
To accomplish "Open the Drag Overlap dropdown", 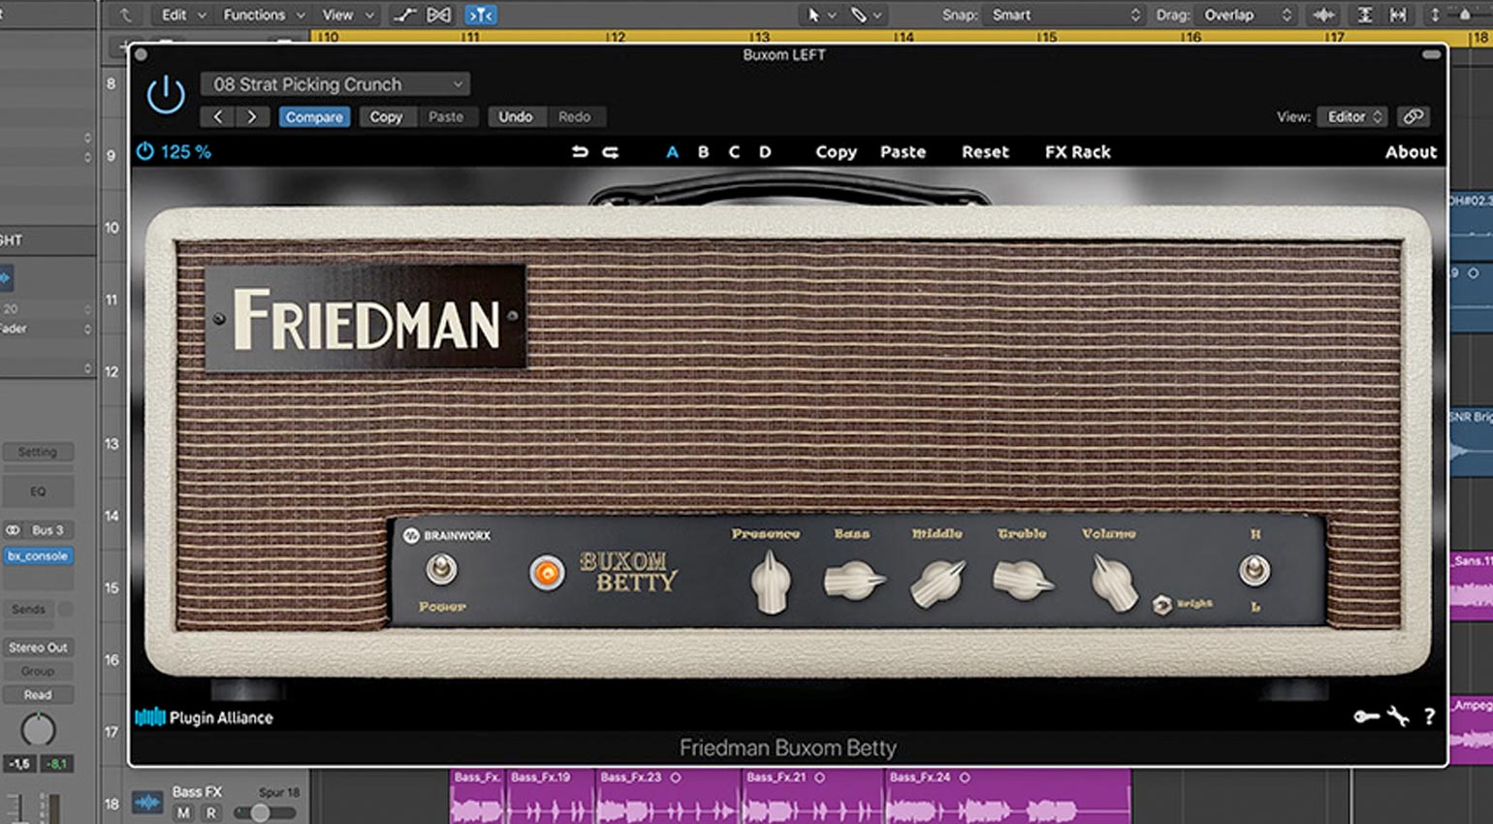I will (x=1248, y=15).
